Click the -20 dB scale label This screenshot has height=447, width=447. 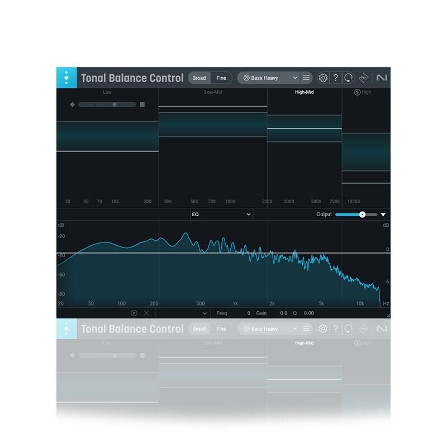pyautogui.click(x=61, y=236)
